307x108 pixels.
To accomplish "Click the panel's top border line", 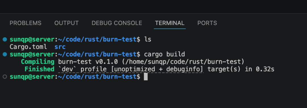I will pyautogui.click(x=153, y=14).
